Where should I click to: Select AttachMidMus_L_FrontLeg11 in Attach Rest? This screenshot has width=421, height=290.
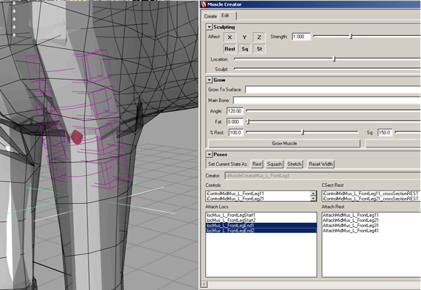point(351,215)
